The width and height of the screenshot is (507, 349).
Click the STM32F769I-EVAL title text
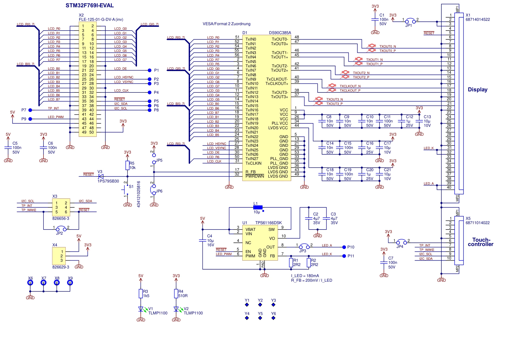pyautogui.click(x=90, y=5)
